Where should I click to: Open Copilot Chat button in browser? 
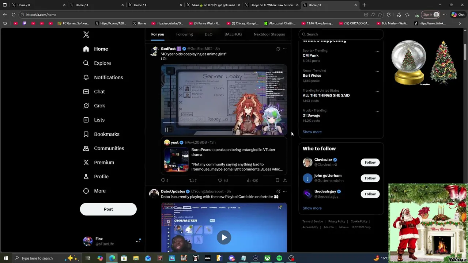click(x=458, y=15)
